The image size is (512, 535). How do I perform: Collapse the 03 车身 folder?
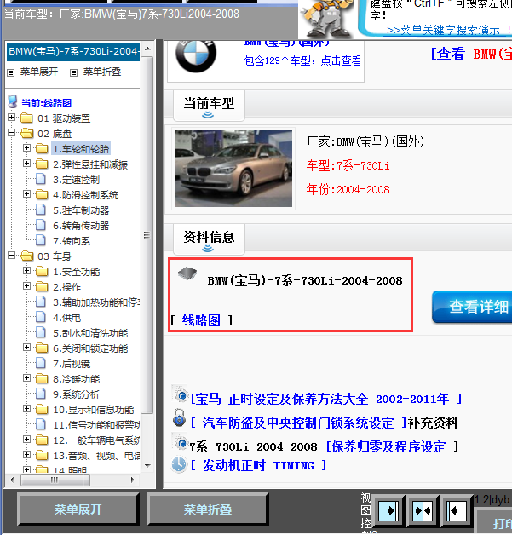(x=12, y=256)
